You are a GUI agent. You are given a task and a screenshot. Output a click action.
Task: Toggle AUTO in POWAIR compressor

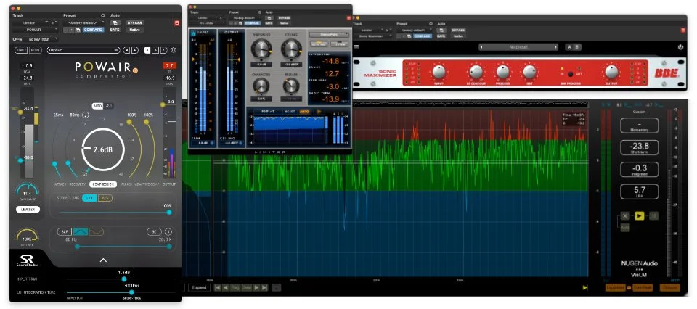(97, 106)
